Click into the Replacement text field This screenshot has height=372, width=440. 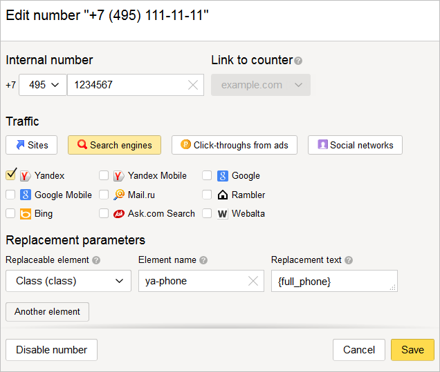334,281
